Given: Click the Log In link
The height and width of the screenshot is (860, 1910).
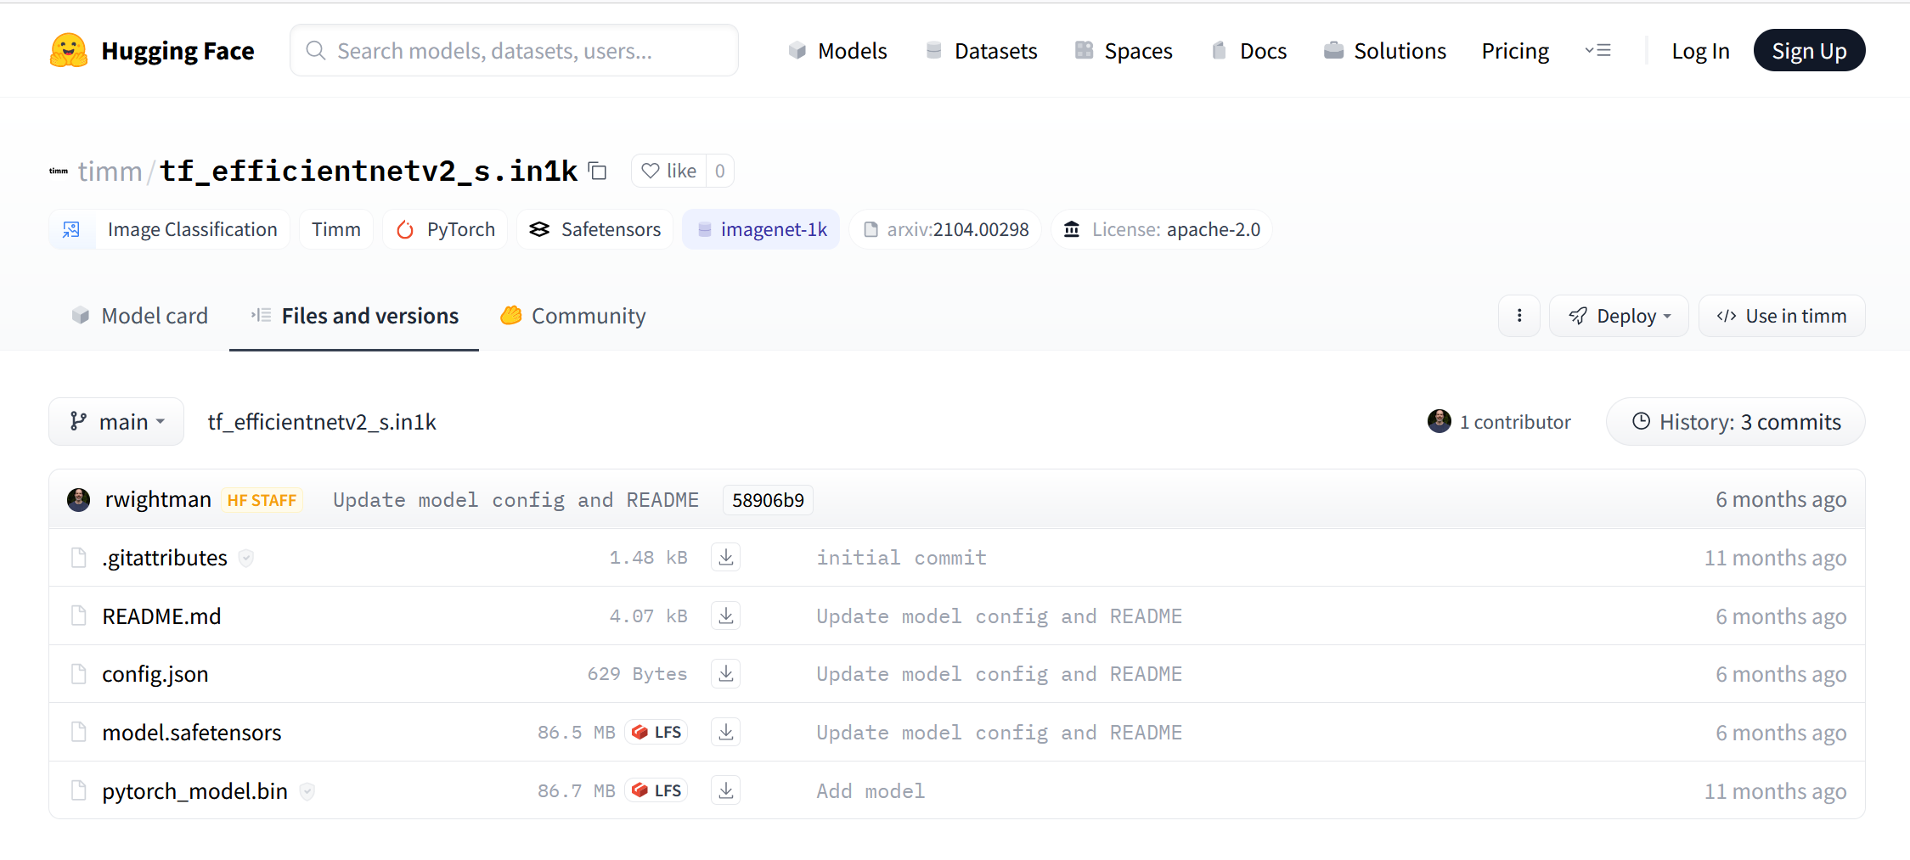Looking at the screenshot, I should [1700, 51].
